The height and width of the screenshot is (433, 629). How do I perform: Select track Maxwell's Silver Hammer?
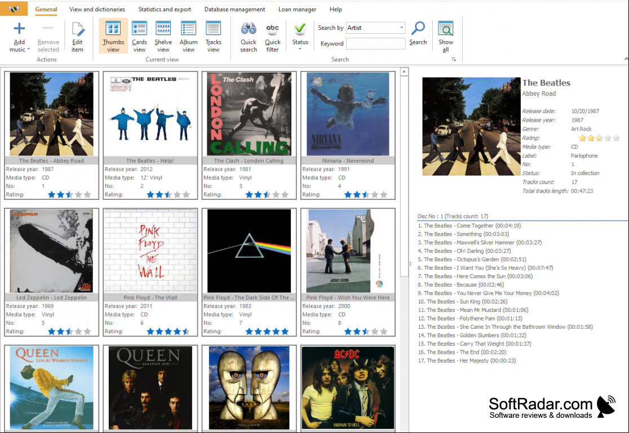coord(480,243)
